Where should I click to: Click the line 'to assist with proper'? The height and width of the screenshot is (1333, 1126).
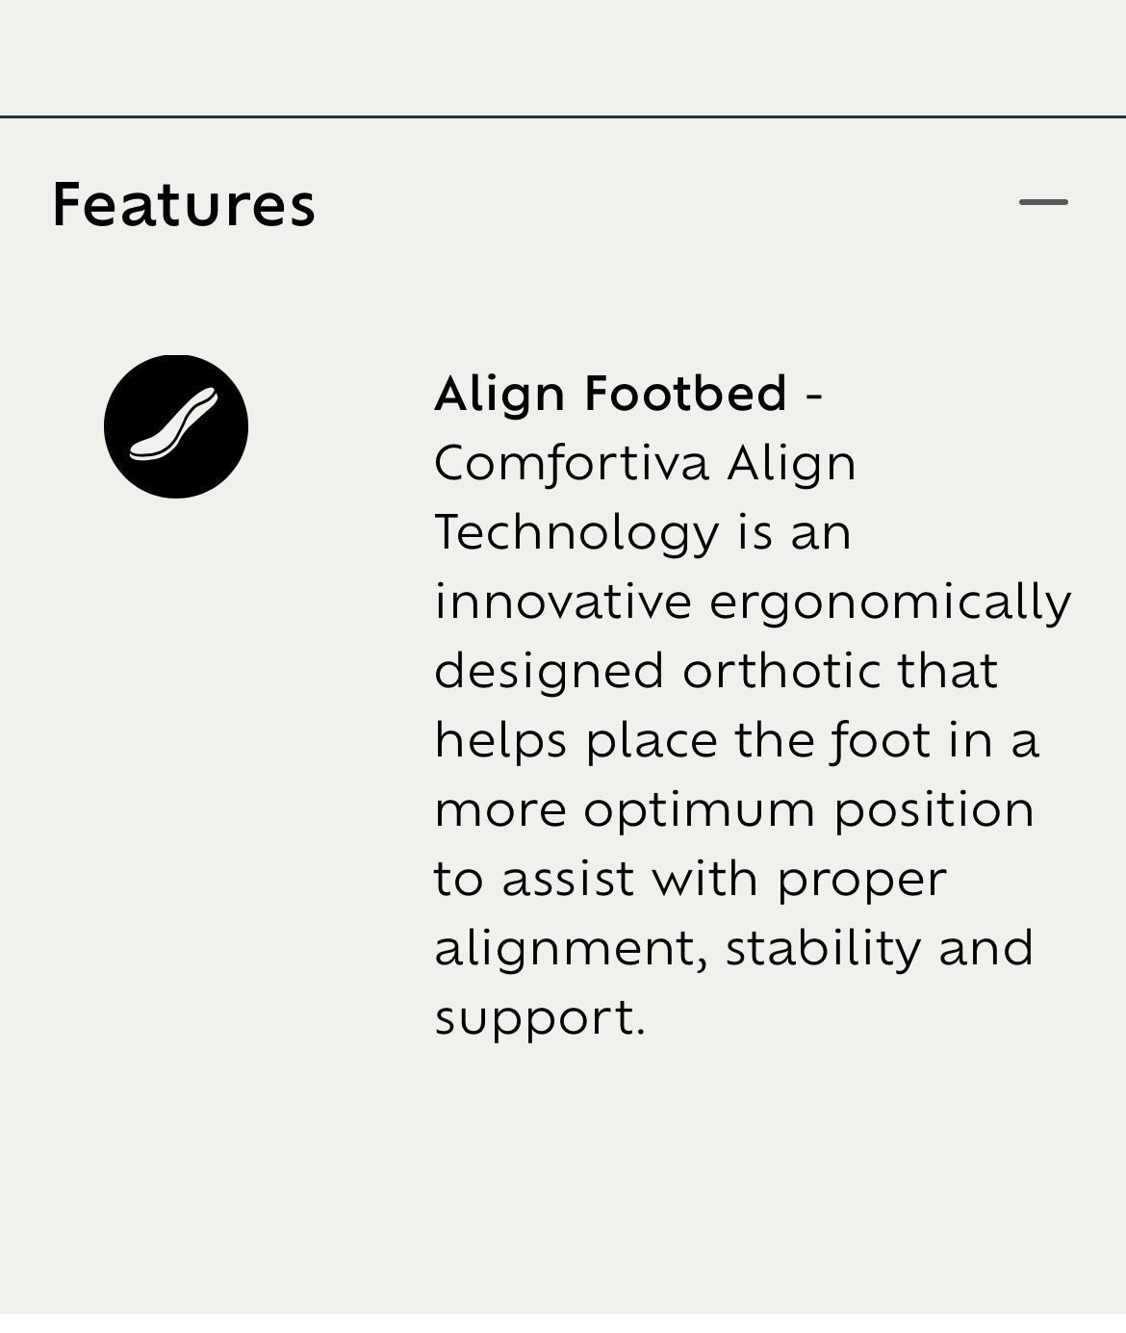point(690,880)
